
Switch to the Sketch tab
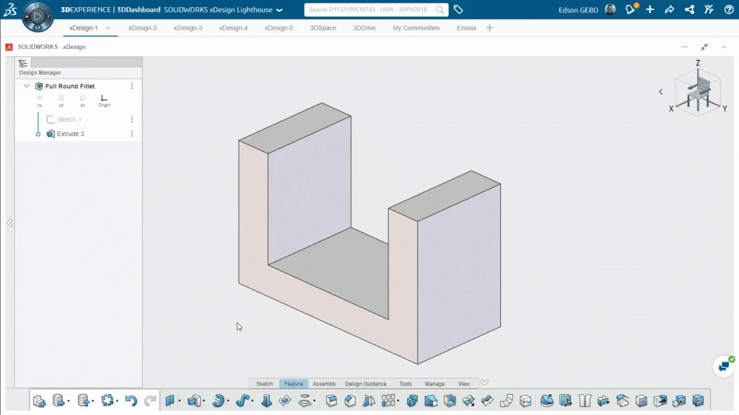click(264, 384)
